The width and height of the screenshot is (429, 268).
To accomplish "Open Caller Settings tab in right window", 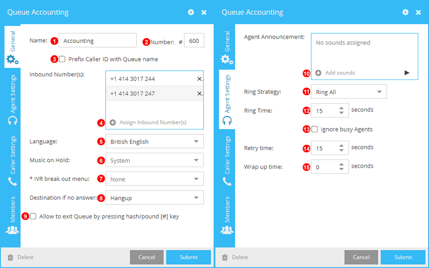I will pos(227,160).
